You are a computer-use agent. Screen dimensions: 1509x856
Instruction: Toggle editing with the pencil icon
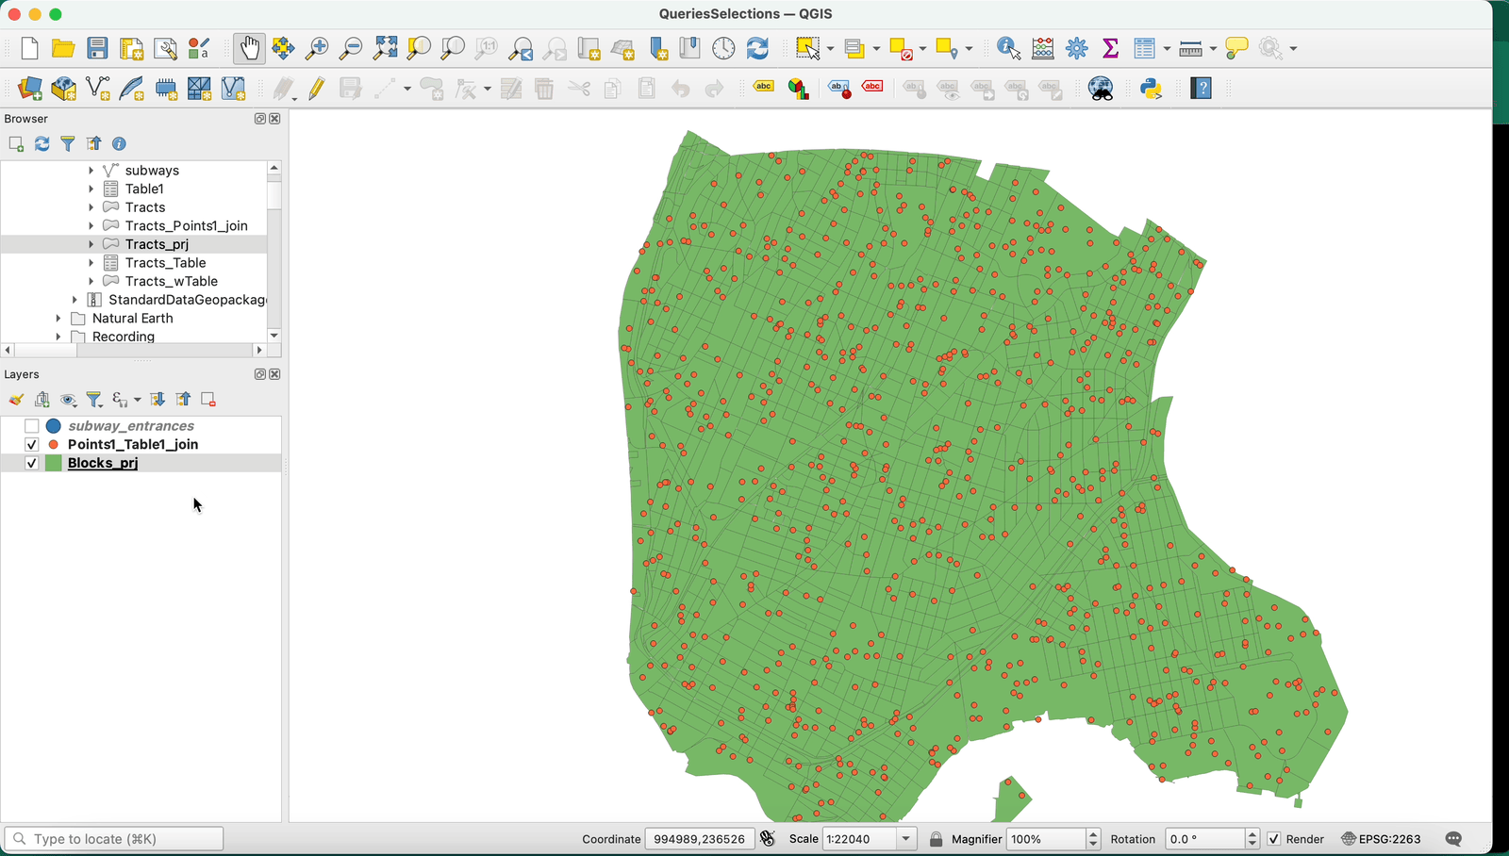click(317, 89)
